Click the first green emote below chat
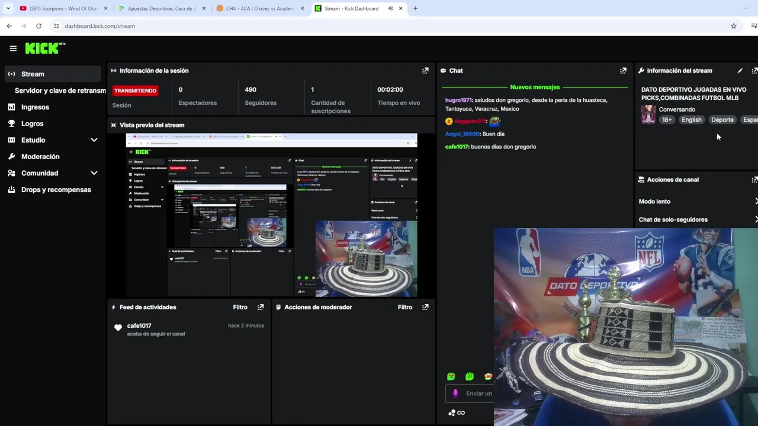Screen dimensions: 758x426 coord(451,376)
